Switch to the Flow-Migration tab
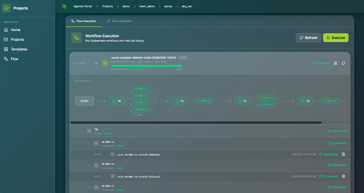The width and height of the screenshot is (364, 193). pos(119,21)
